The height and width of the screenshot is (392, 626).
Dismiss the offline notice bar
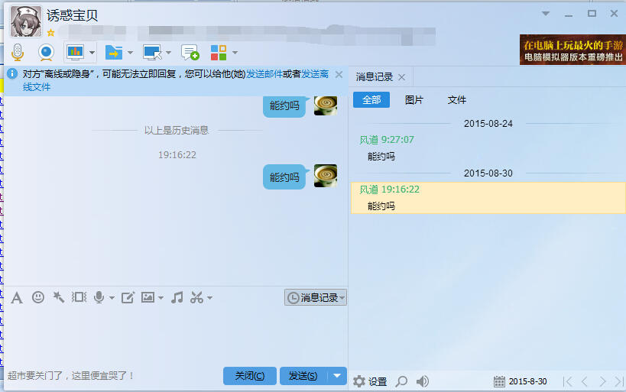click(x=339, y=75)
